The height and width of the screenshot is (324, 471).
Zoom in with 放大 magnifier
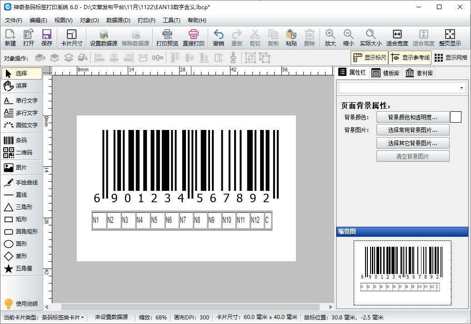coord(330,38)
